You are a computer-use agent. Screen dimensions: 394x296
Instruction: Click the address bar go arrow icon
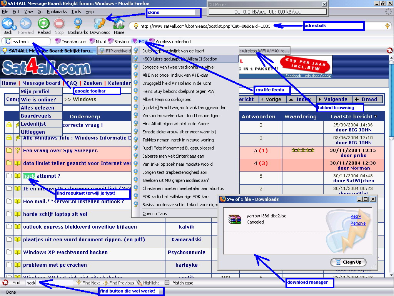point(387,26)
